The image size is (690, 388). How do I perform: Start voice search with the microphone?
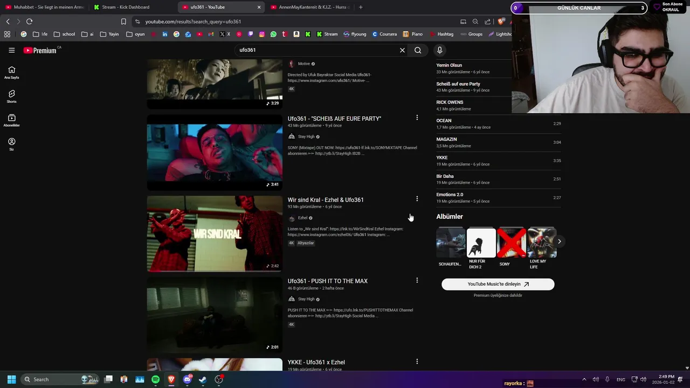[x=440, y=50]
